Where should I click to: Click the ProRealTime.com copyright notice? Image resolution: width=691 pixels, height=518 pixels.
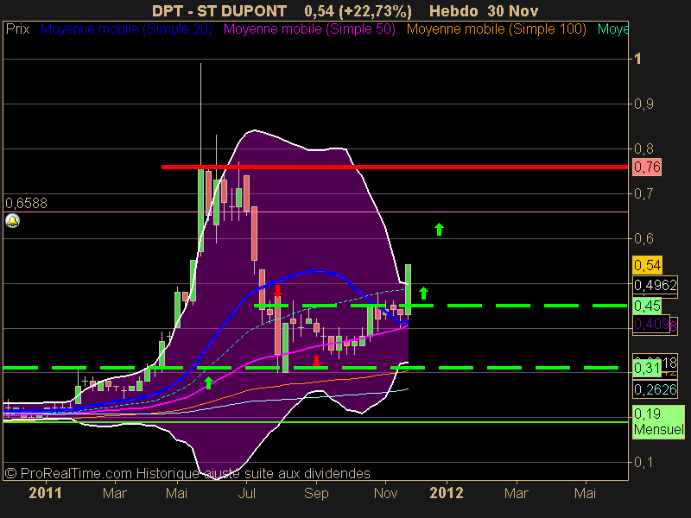pos(187,473)
